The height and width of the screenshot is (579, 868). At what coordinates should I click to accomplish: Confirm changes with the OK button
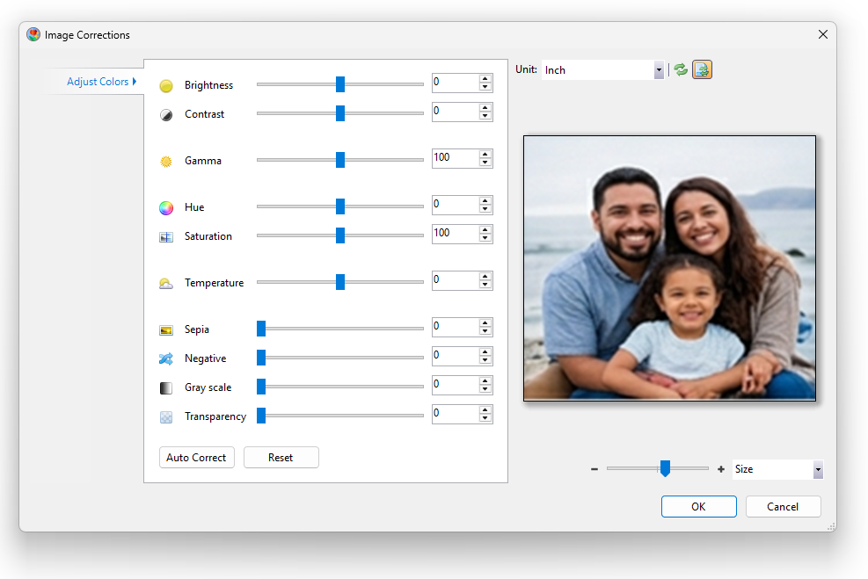pos(698,507)
